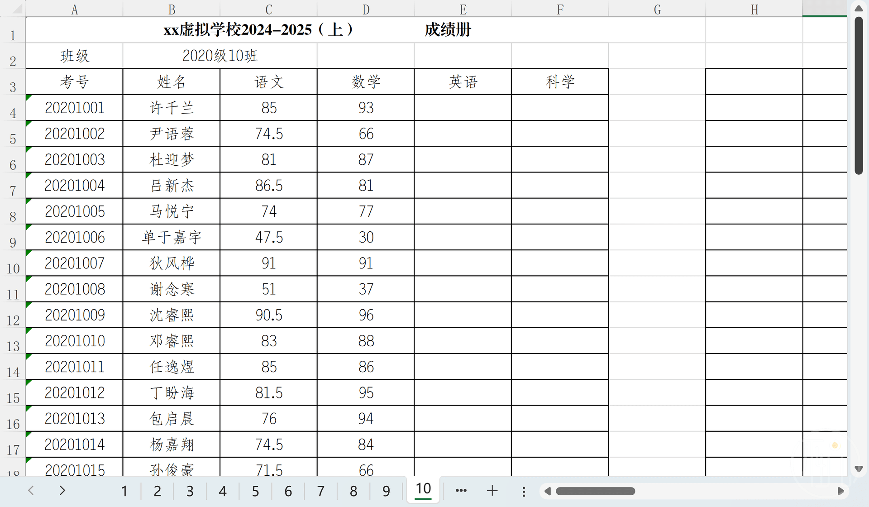This screenshot has width=869, height=507.
Task: Open the hidden sheets ellipsis list
Action: point(461,490)
